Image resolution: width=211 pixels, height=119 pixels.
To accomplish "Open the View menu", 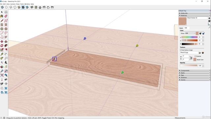I will (8, 4).
